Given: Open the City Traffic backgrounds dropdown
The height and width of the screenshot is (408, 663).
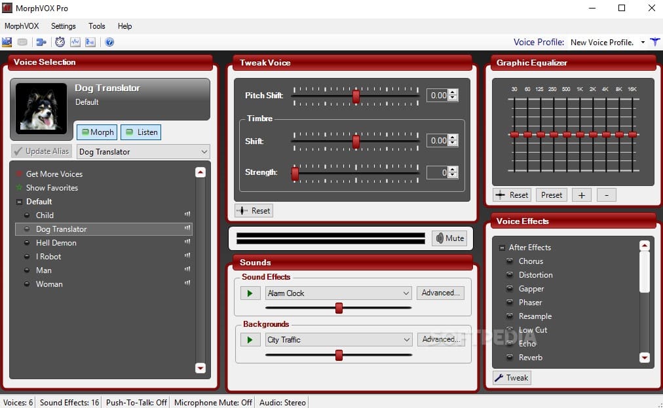Looking at the screenshot, I should click(x=406, y=339).
